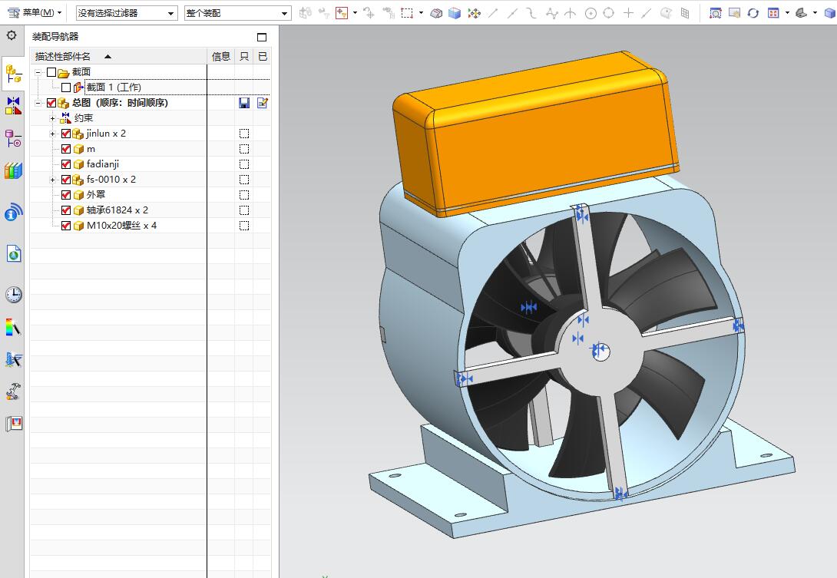Screen dimensions: 837x578
Task: Activate the Rotate view tool
Action: coord(753,13)
